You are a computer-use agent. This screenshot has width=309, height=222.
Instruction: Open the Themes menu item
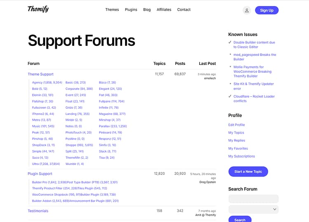(x=112, y=10)
